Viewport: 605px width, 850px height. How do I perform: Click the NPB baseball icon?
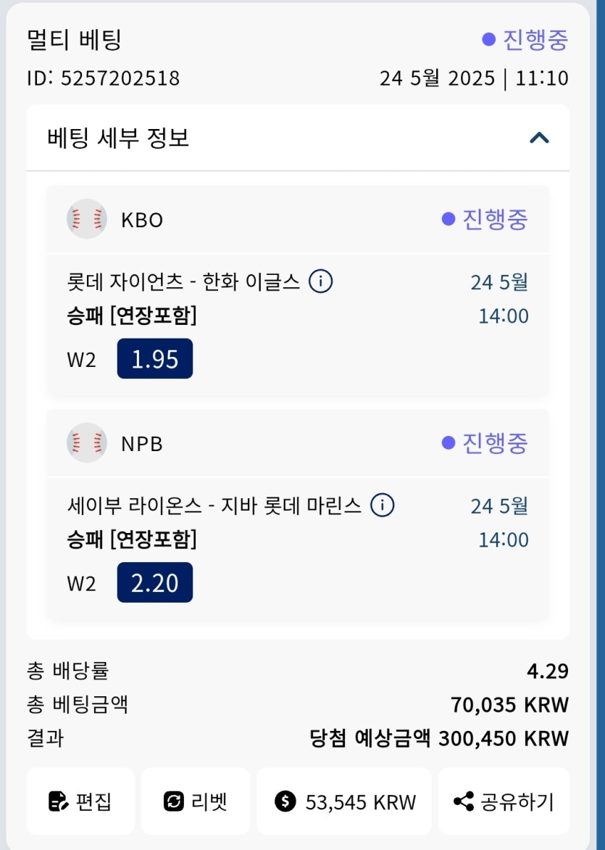(x=87, y=443)
